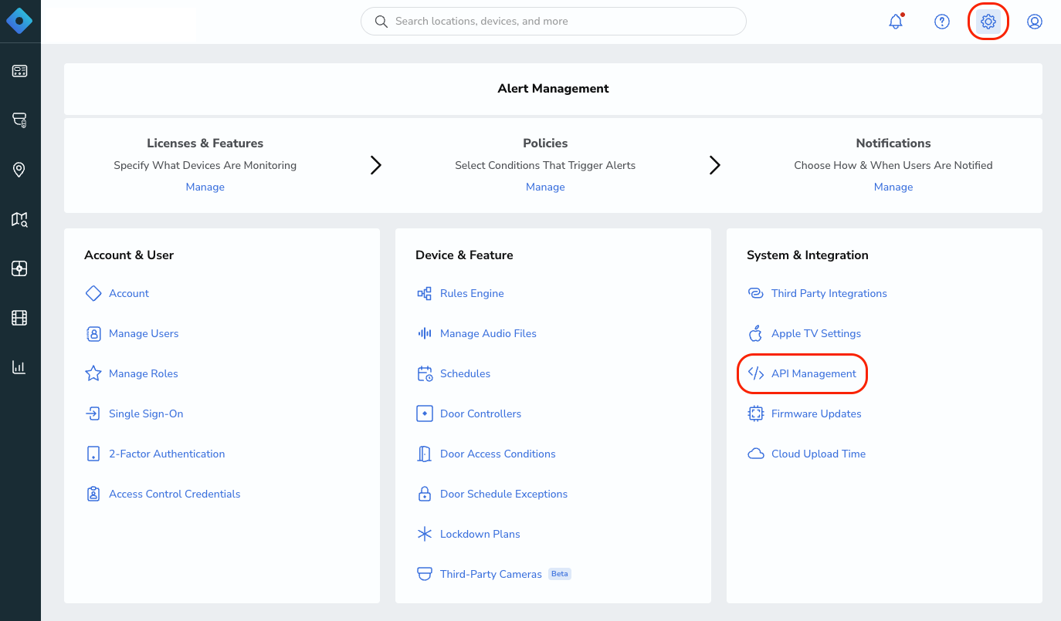Open Lockdown Plans
This screenshot has width=1061, height=621.
pyautogui.click(x=480, y=534)
